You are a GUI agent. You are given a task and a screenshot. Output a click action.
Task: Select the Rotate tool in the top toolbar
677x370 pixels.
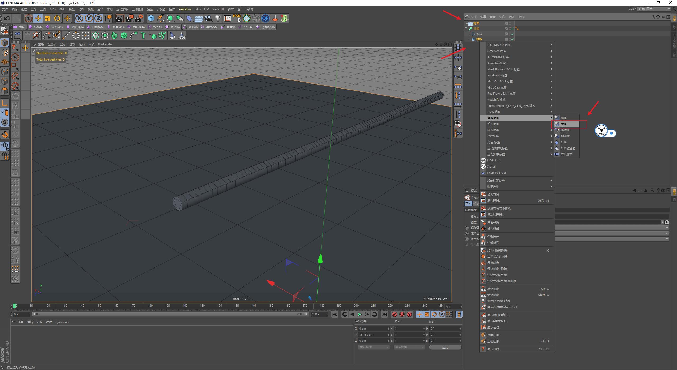pyautogui.click(x=57, y=18)
